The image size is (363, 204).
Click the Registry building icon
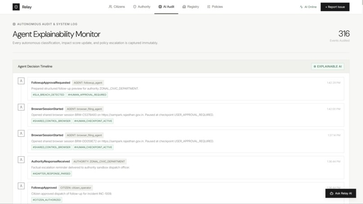184,7
